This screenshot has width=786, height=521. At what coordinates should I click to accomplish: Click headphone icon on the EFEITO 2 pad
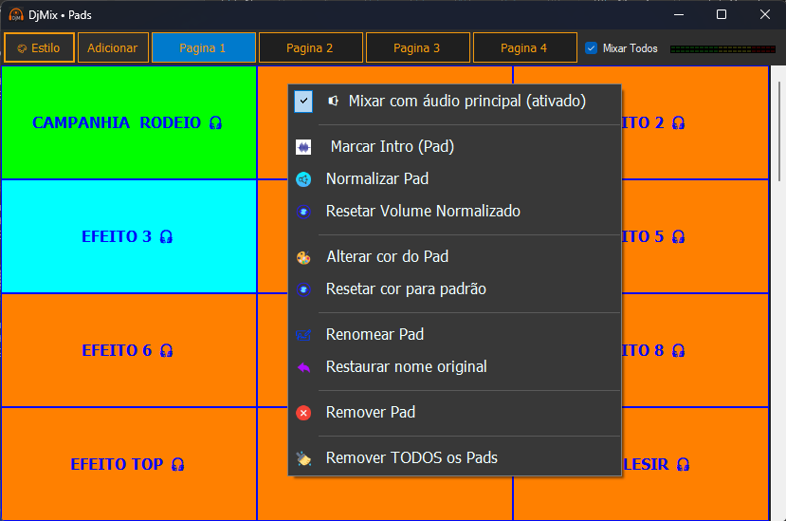coord(678,123)
